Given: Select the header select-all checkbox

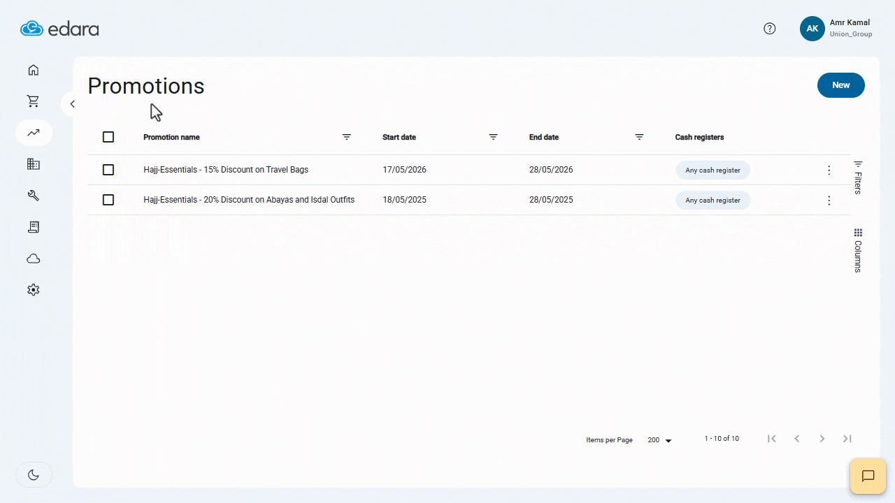Looking at the screenshot, I should click(x=108, y=137).
